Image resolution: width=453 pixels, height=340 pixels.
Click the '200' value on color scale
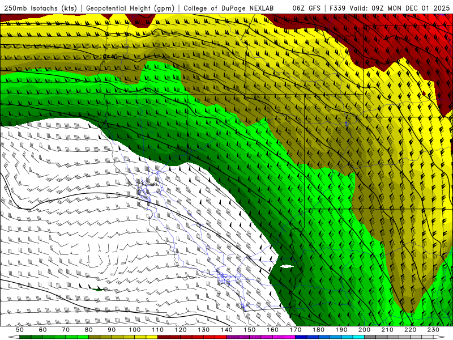tap(365, 330)
